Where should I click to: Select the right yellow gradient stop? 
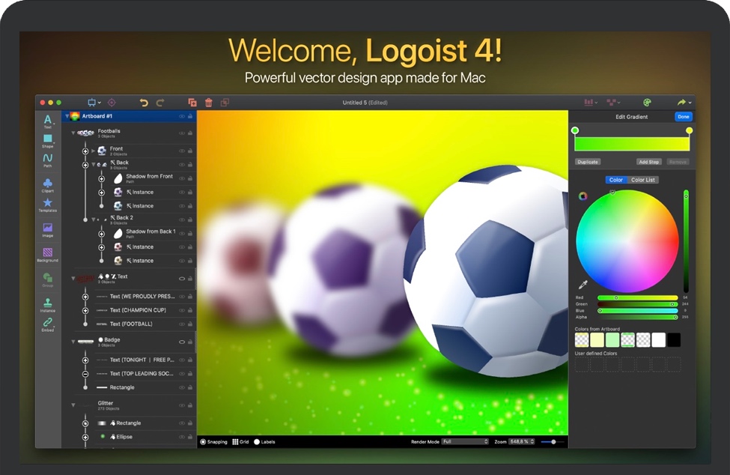689,130
